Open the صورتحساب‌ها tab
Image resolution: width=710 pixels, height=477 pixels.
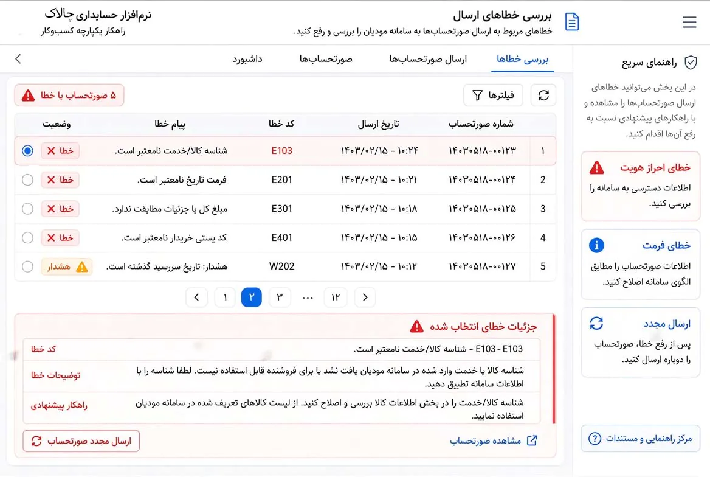click(x=326, y=60)
